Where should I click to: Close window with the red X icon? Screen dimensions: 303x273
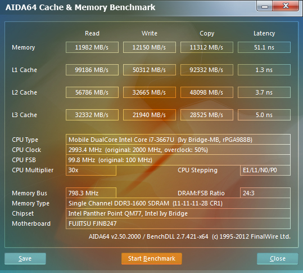(286, 6)
